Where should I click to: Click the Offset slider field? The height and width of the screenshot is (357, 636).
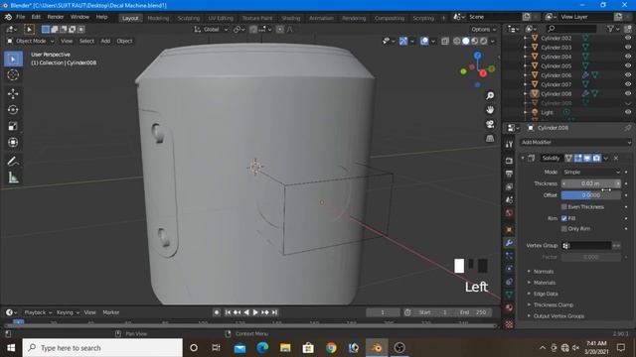click(591, 195)
